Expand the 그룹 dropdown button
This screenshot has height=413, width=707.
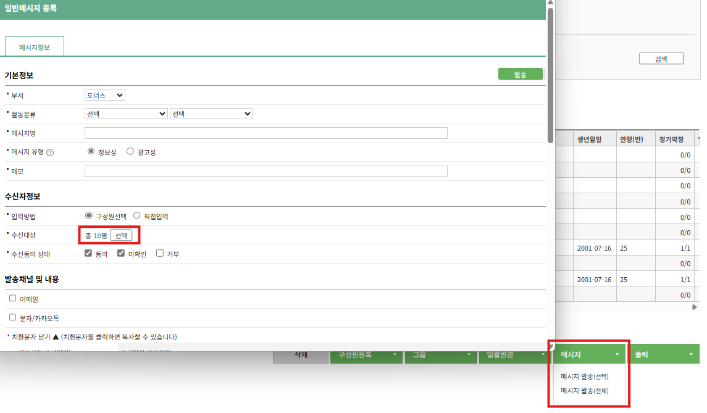point(441,356)
